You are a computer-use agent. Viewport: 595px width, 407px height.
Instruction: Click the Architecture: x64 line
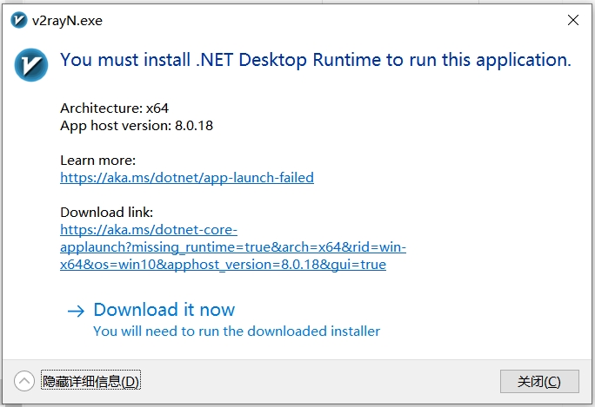[114, 108]
